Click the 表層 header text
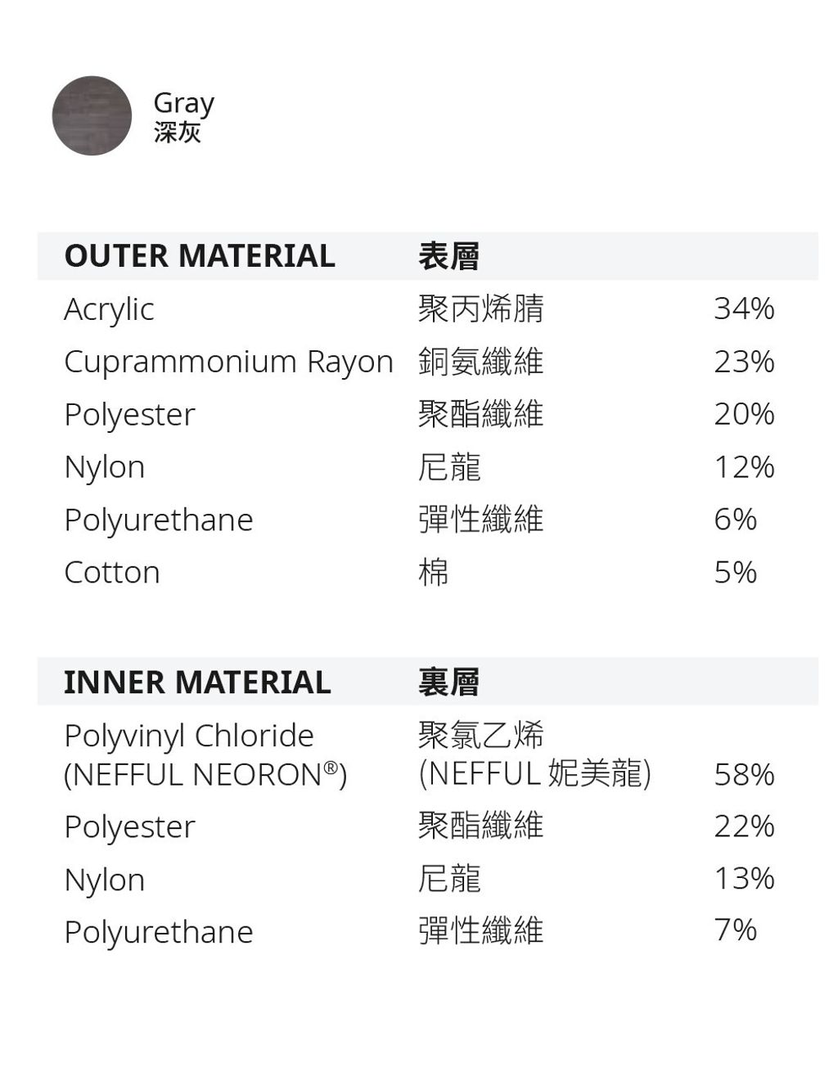The image size is (838, 1090). point(448,256)
